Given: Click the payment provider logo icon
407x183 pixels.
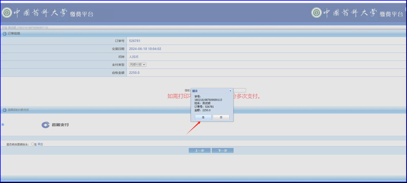Looking at the screenshot, I should (x=45, y=125).
